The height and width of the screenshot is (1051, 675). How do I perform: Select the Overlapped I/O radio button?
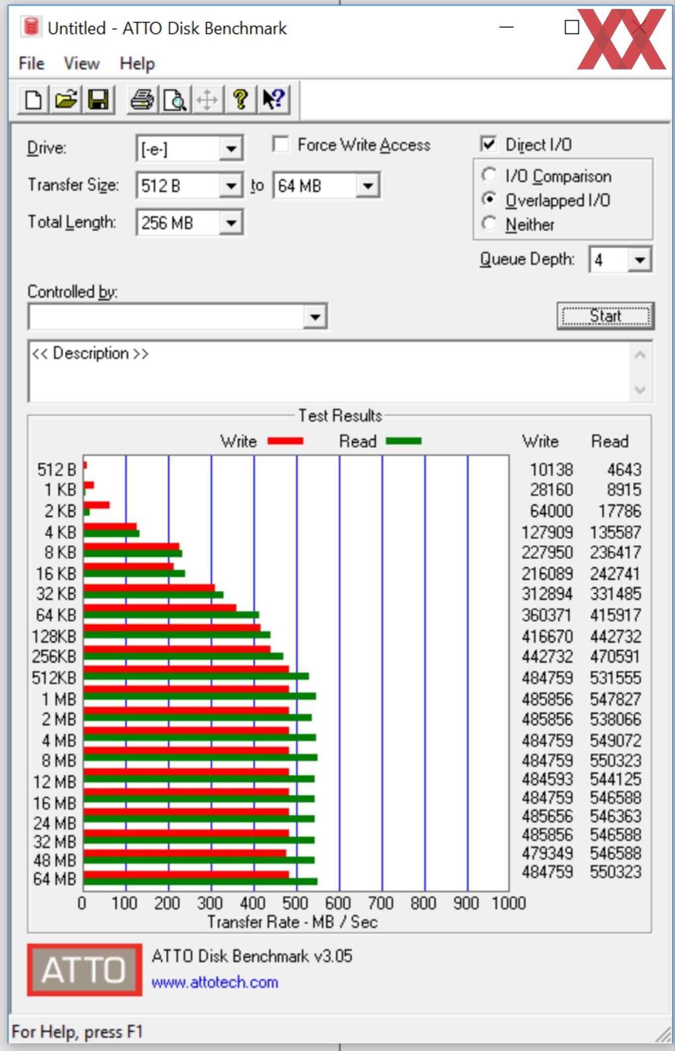tap(489, 199)
